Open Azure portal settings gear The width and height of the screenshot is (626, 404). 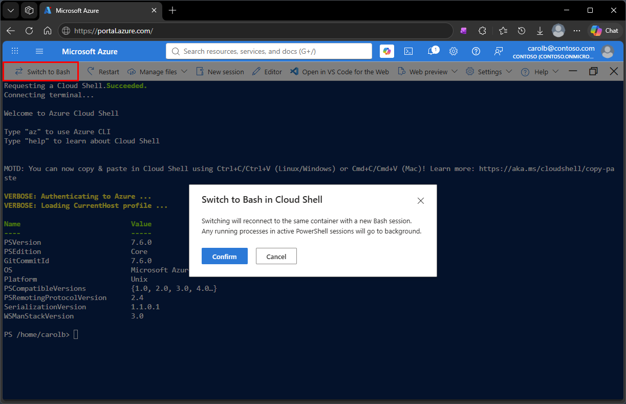[454, 51]
